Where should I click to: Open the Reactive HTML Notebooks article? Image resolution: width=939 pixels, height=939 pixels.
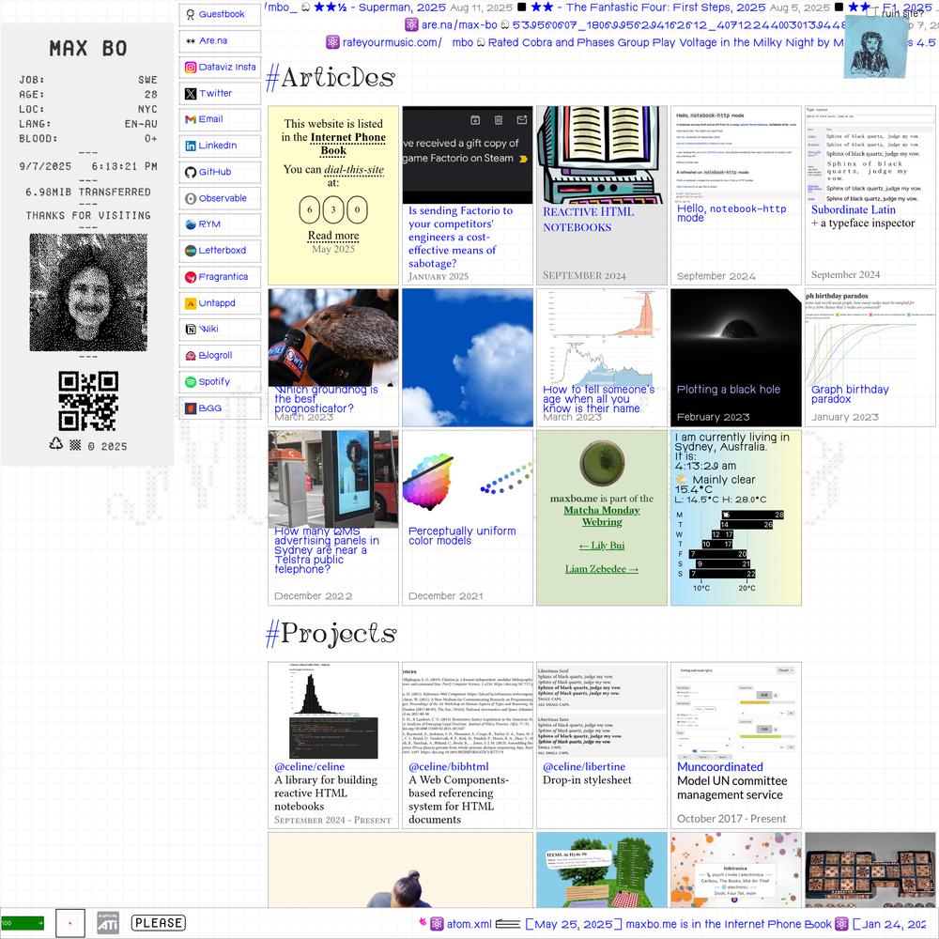click(x=588, y=219)
